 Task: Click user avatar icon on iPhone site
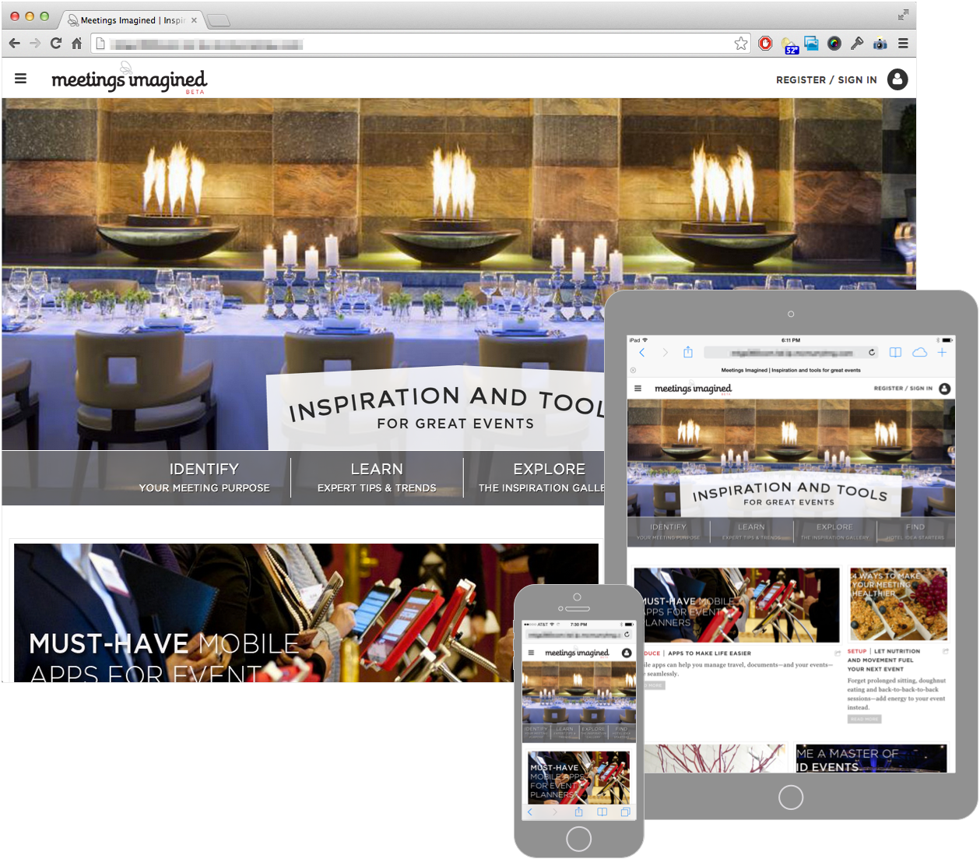[627, 653]
